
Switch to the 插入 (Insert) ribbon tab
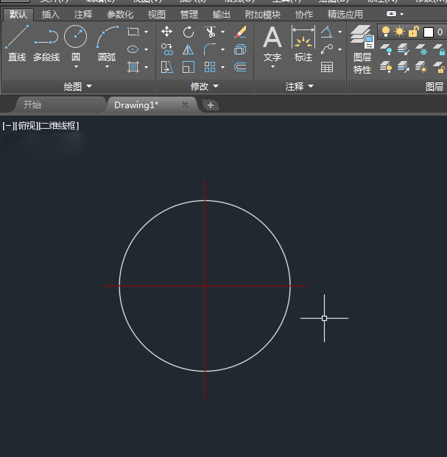51,14
